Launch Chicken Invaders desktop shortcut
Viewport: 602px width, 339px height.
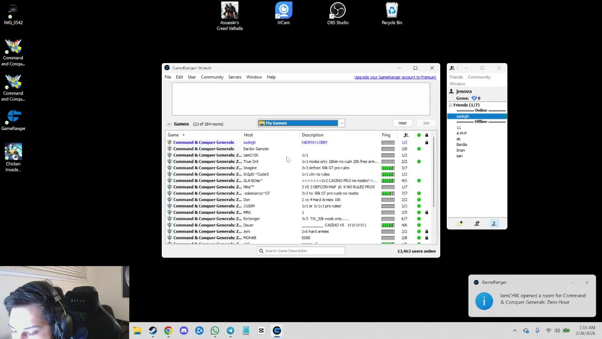13,158
